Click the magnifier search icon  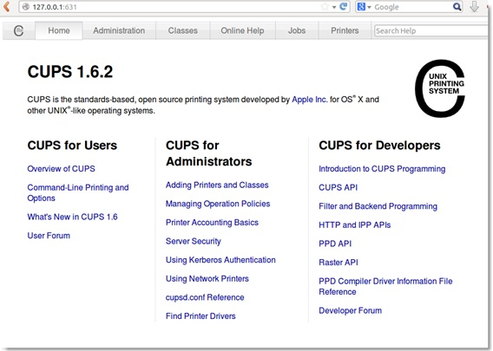point(457,7)
